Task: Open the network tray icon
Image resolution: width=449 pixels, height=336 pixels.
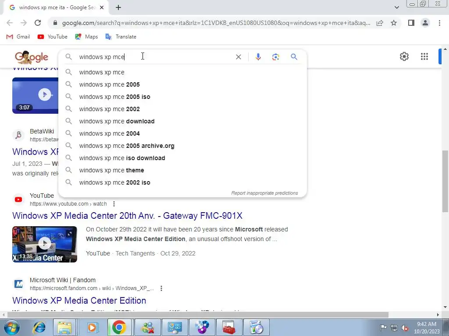Action: (394, 328)
